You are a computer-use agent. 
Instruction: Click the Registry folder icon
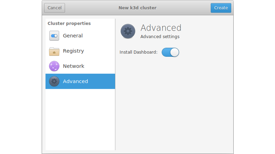click(x=54, y=51)
